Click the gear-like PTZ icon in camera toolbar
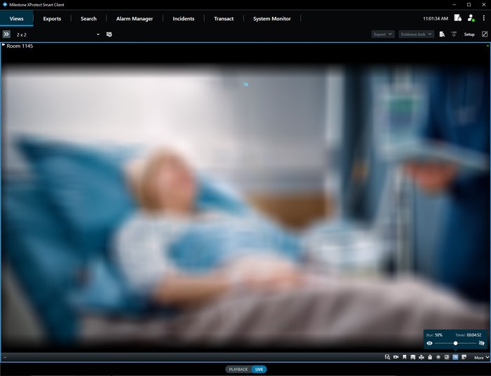The height and width of the screenshot is (376, 491). click(x=447, y=357)
